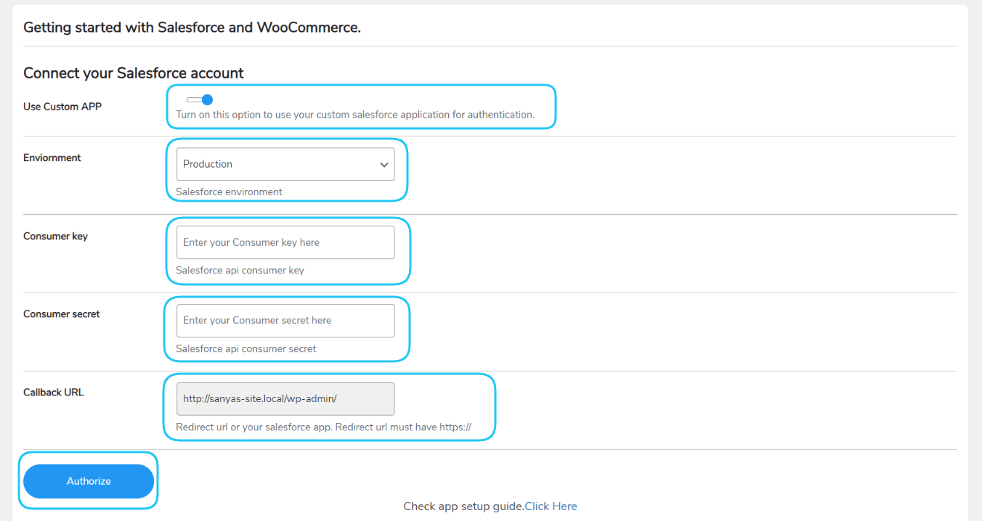Select the Callback URL field
982x521 pixels.
tap(285, 399)
